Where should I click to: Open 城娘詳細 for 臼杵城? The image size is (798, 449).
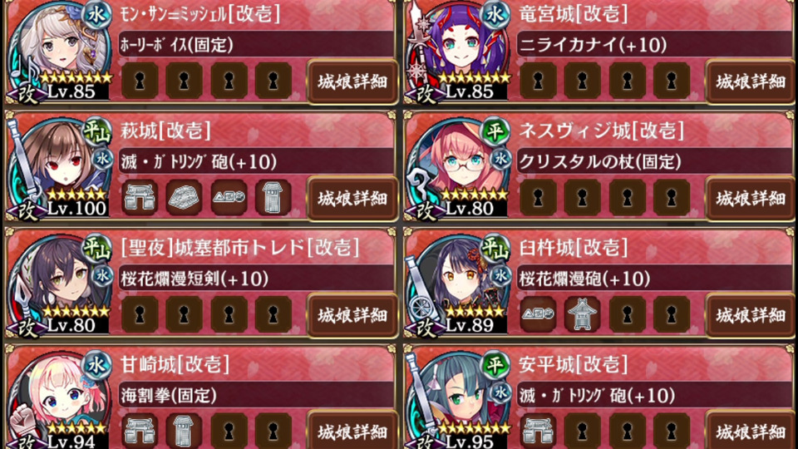pyautogui.click(x=751, y=316)
